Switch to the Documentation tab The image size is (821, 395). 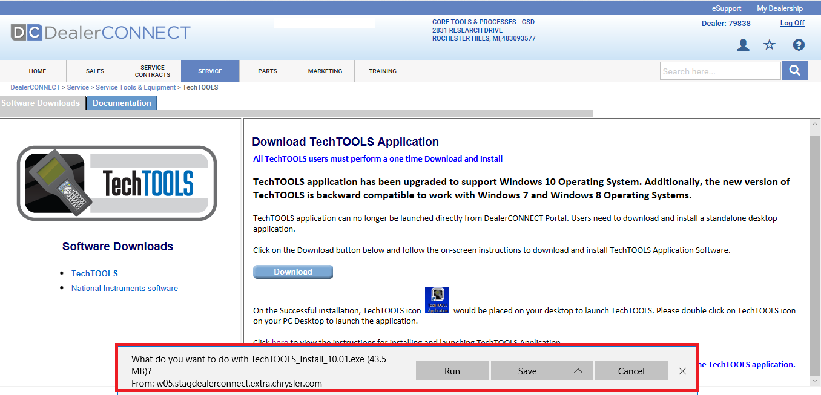point(121,103)
